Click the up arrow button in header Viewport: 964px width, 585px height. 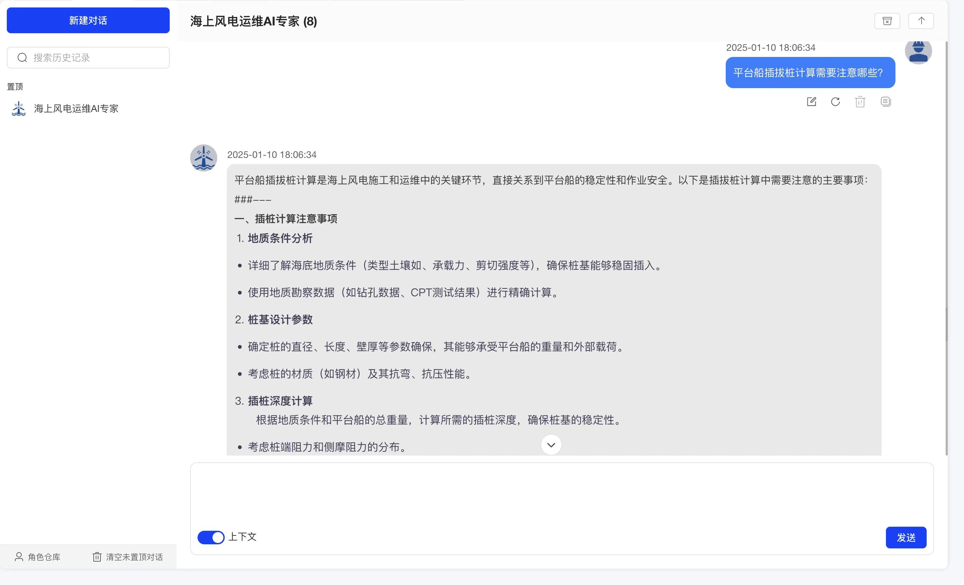tap(921, 21)
